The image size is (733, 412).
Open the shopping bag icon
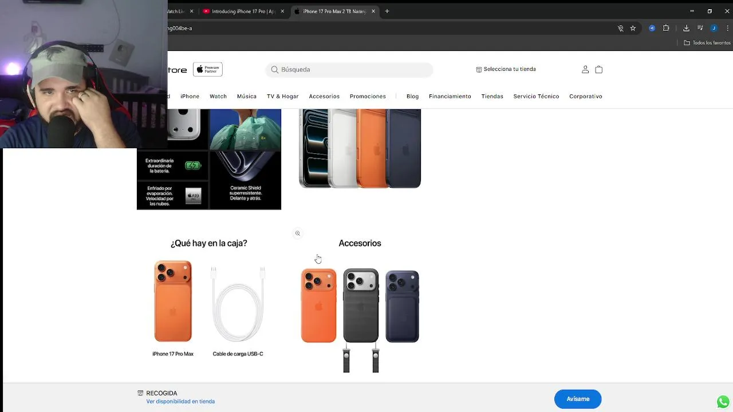(x=599, y=69)
